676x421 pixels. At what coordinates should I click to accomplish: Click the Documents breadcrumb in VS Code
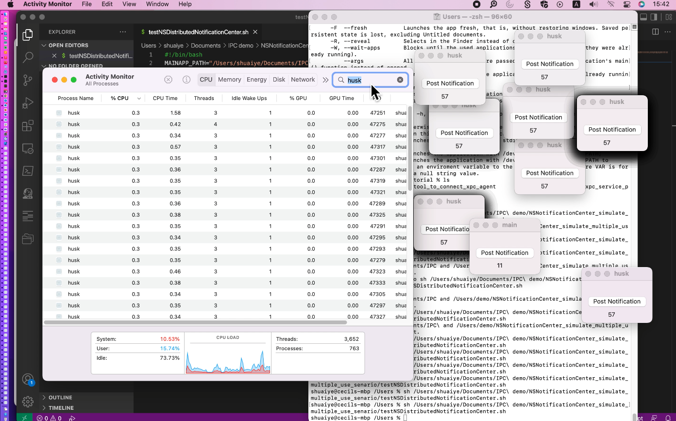(x=206, y=46)
